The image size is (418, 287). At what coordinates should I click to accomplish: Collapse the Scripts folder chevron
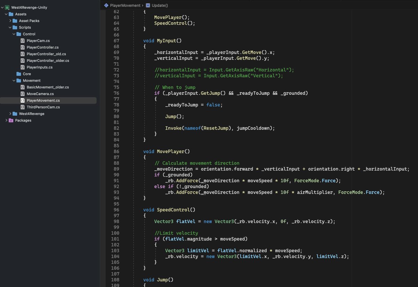(10, 27)
